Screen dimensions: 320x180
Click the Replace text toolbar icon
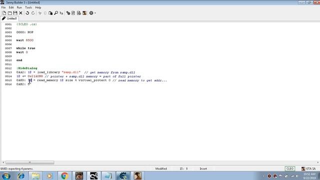(x=61, y=13)
